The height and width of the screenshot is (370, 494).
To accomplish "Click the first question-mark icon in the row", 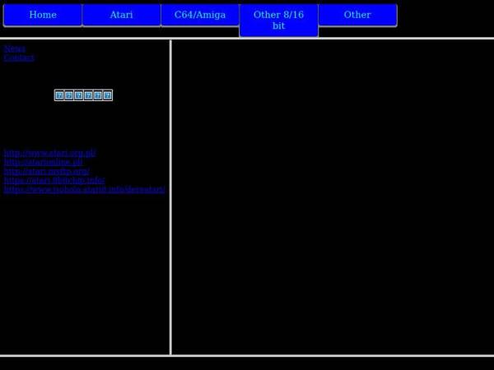I will tap(59, 95).
